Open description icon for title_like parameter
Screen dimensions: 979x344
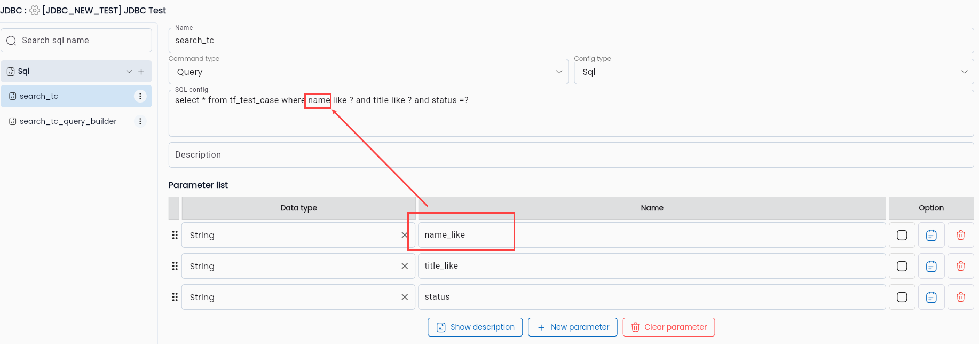(931, 266)
